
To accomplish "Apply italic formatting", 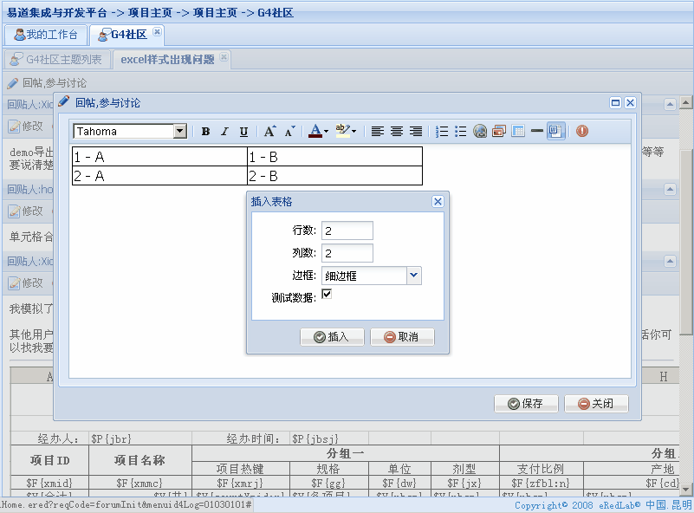I will point(223,131).
